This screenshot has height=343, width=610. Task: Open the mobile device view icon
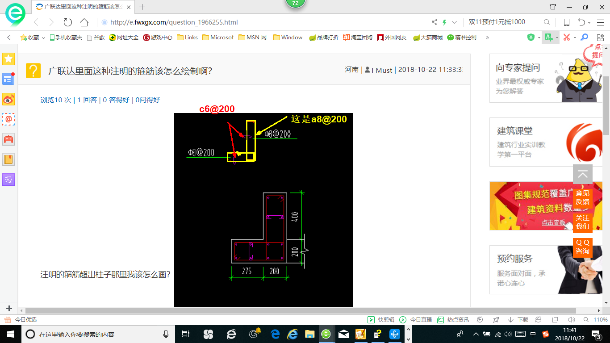[x=566, y=22]
